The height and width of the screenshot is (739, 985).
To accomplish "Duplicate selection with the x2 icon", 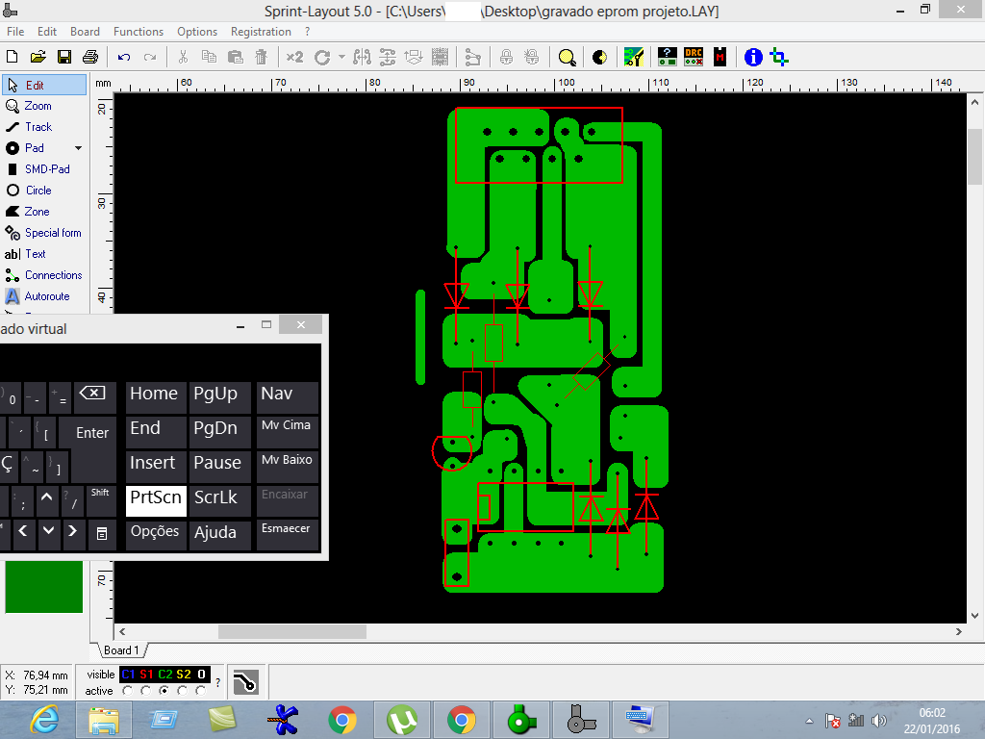I will point(294,57).
